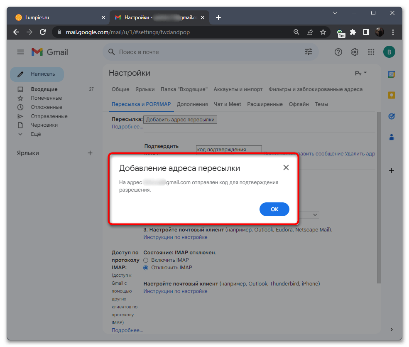The width and height of the screenshot is (409, 347).
Task: Open the Помеченные starred folder
Action: coord(46,98)
